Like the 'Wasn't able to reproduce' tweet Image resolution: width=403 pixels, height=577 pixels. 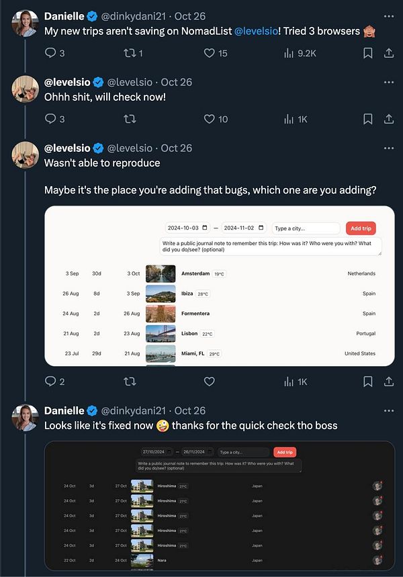[x=210, y=382]
